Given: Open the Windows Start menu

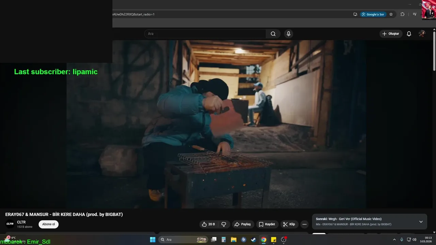Looking at the screenshot, I should [153, 240].
